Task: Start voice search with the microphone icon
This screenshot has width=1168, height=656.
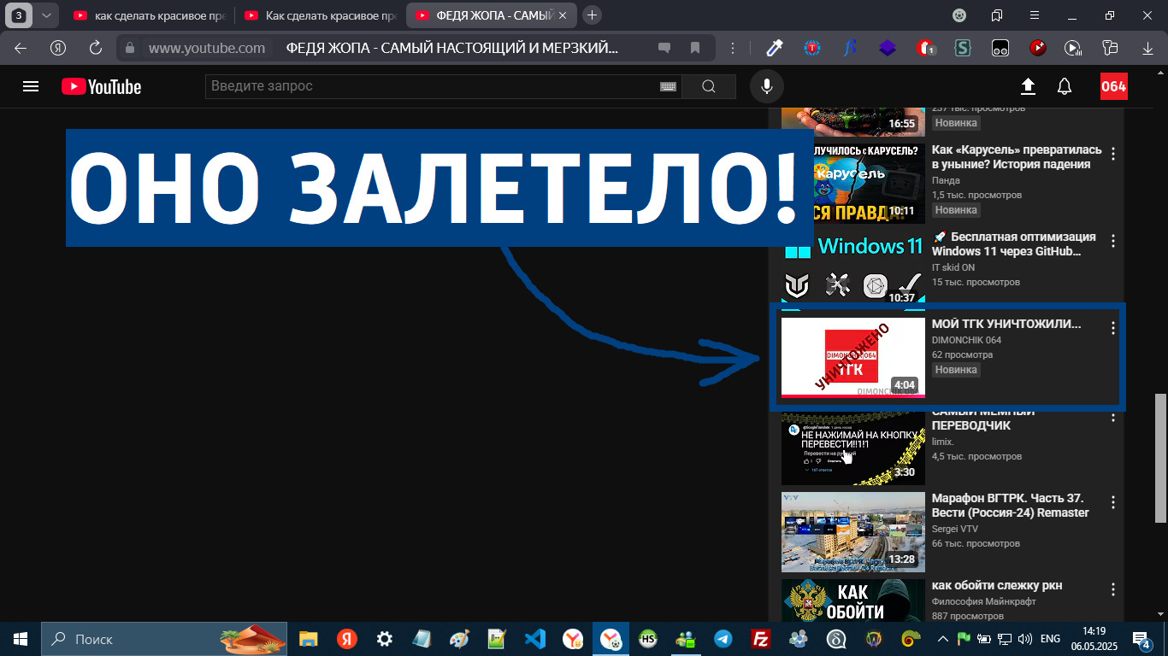Action: pos(767,86)
